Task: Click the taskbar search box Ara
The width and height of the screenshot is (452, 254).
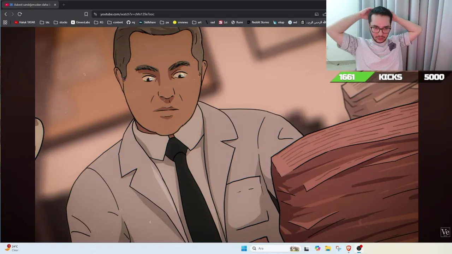Action: tap(275, 248)
